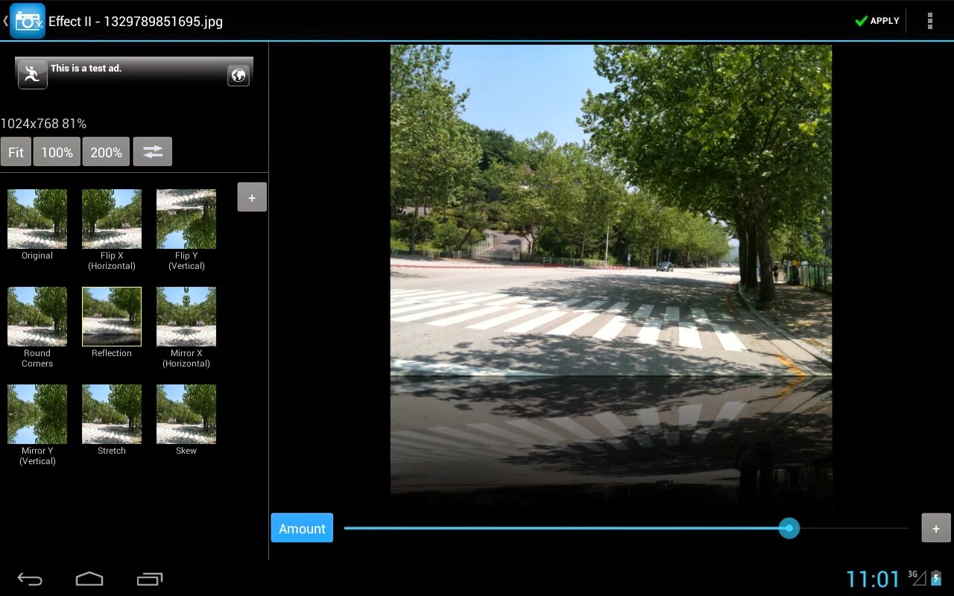The width and height of the screenshot is (954, 596).
Task: Click the Amount slider handle
Action: [789, 528]
